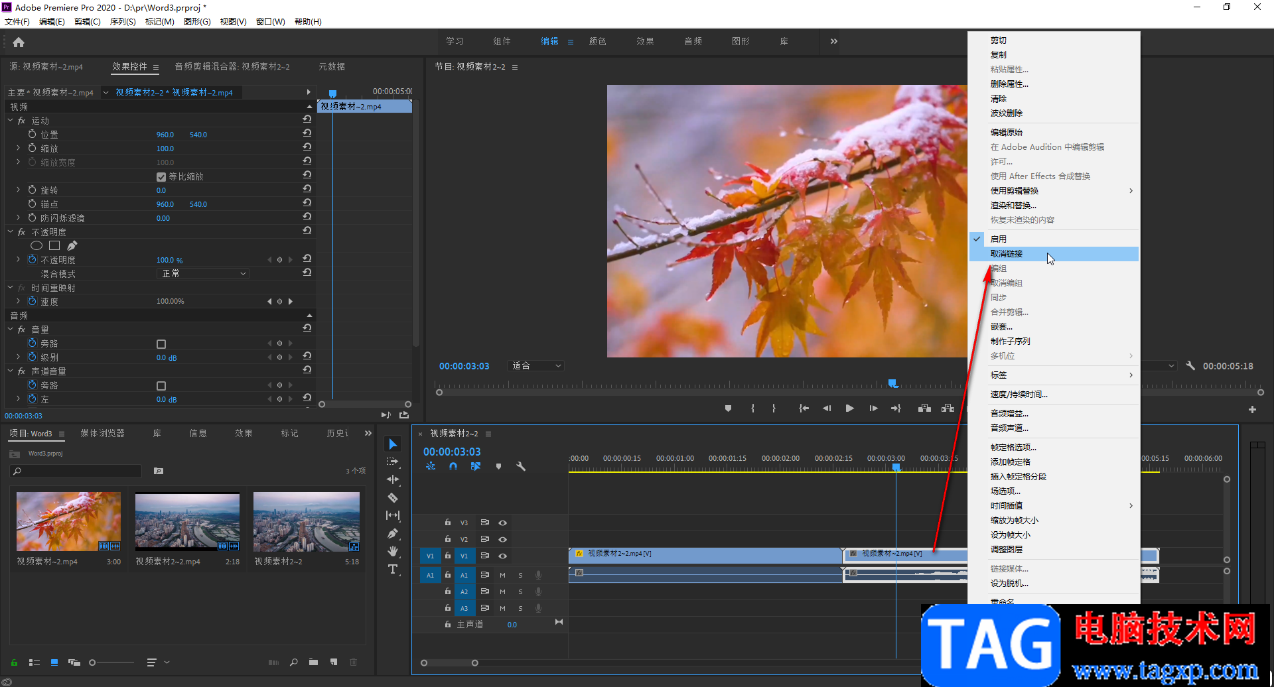The width and height of the screenshot is (1274, 687).
Task: Step back one frame in program monitor
Action: coord(827,408)
